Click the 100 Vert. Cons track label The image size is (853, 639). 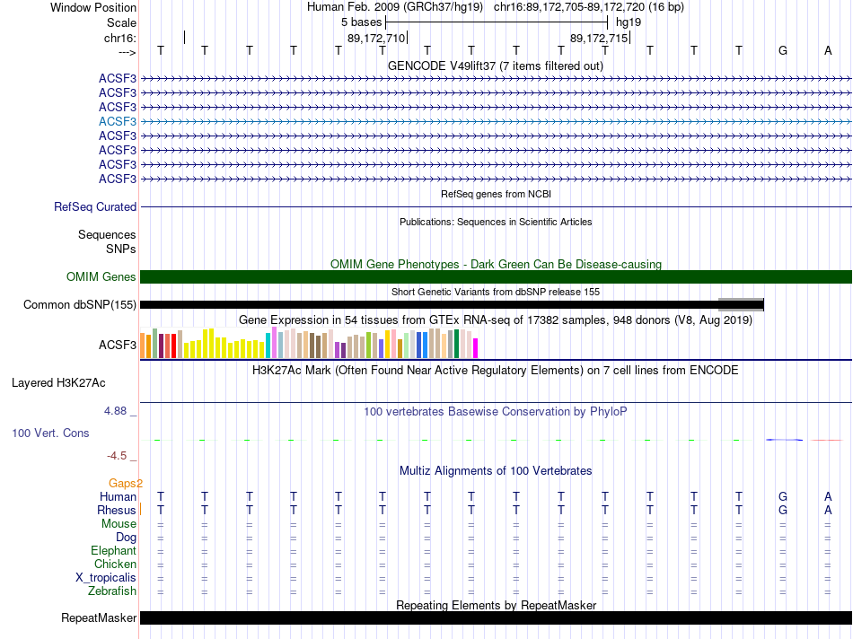click(x=50, y=433)
